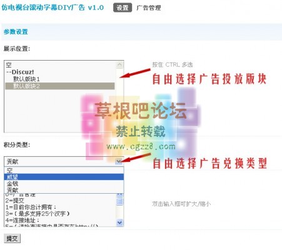
Task: Pick 空 from the credit type dropdown
Action: coord(64,171)
